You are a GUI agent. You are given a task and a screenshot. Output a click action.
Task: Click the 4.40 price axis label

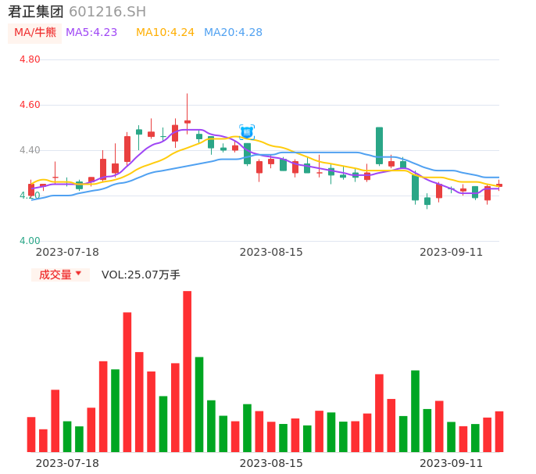(30, 150)
